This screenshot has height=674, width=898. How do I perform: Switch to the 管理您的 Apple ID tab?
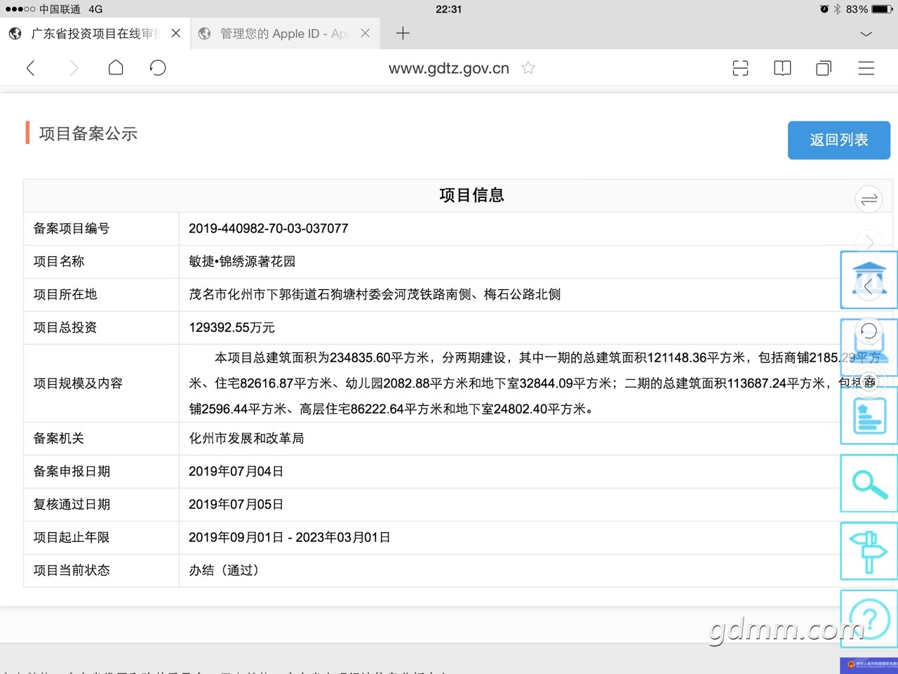tap(281, 34)
